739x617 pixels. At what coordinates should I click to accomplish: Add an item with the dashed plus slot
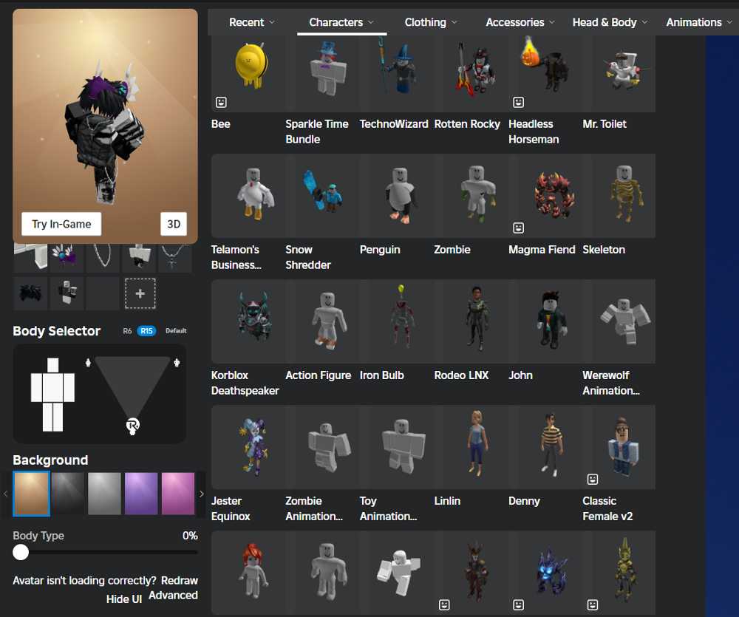point(140,293)
